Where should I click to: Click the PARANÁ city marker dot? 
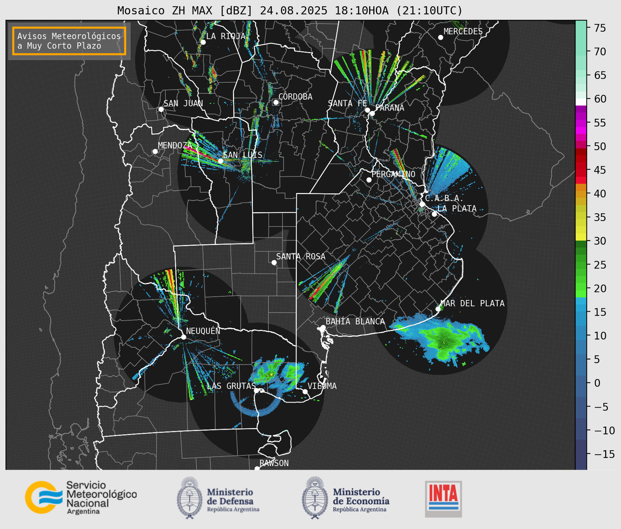click(372, 113)
